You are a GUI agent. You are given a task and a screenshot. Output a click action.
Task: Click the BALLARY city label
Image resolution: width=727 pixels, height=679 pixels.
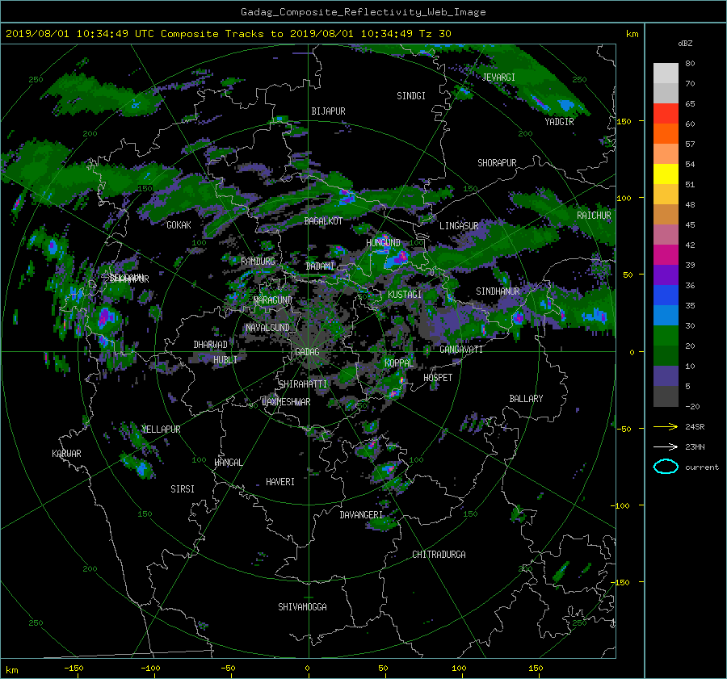coord(526,399)
